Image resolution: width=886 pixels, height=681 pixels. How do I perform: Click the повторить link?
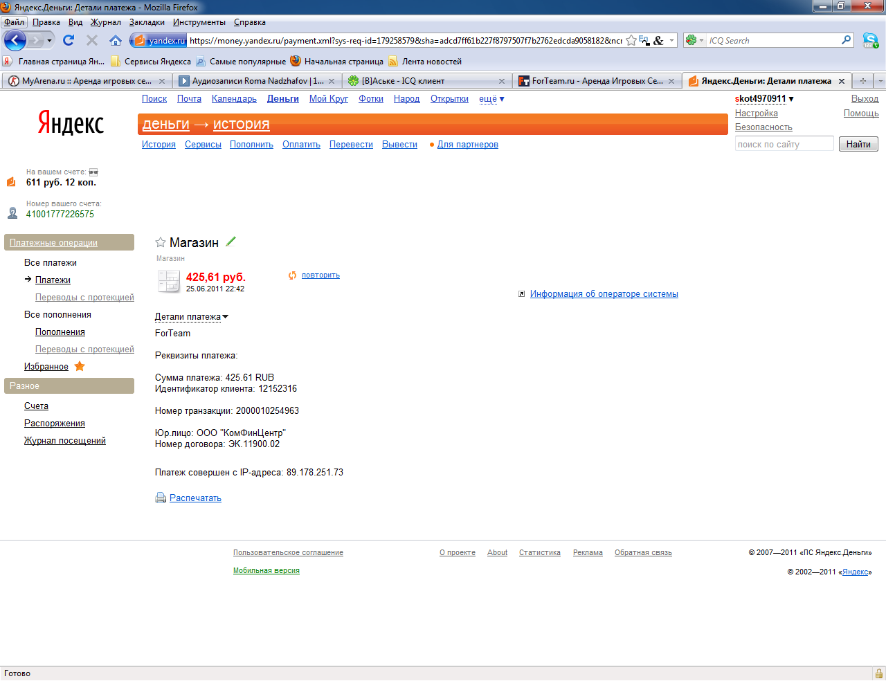(320, 275)
